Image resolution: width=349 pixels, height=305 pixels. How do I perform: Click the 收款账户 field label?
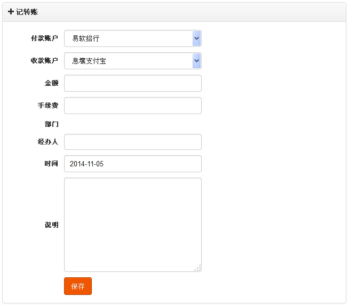[x=44, y=60]
